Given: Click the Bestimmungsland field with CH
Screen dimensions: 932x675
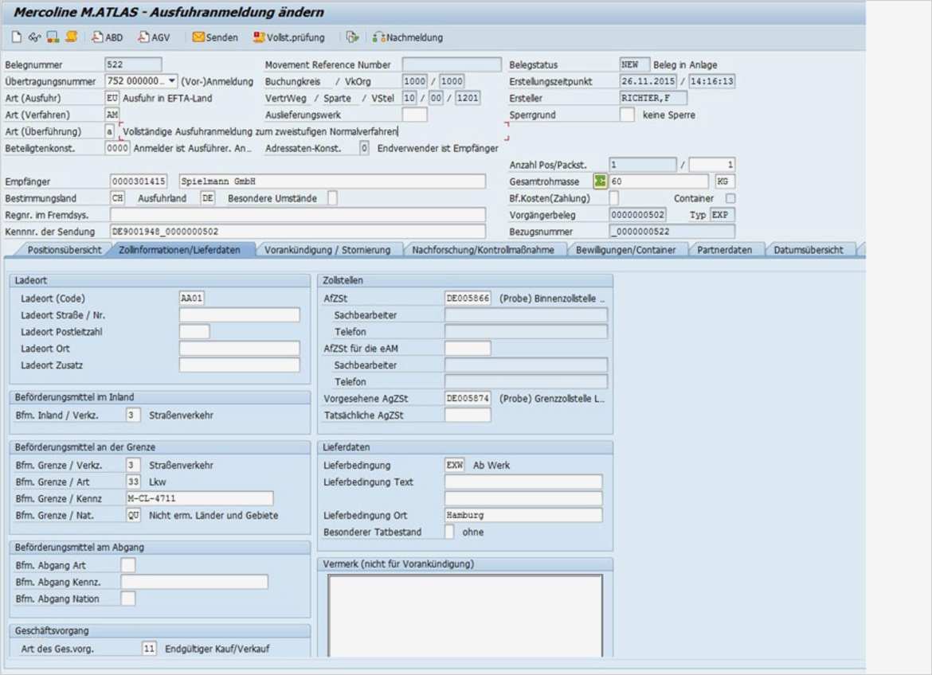Looking at the screenshot, I should point(118,198).
